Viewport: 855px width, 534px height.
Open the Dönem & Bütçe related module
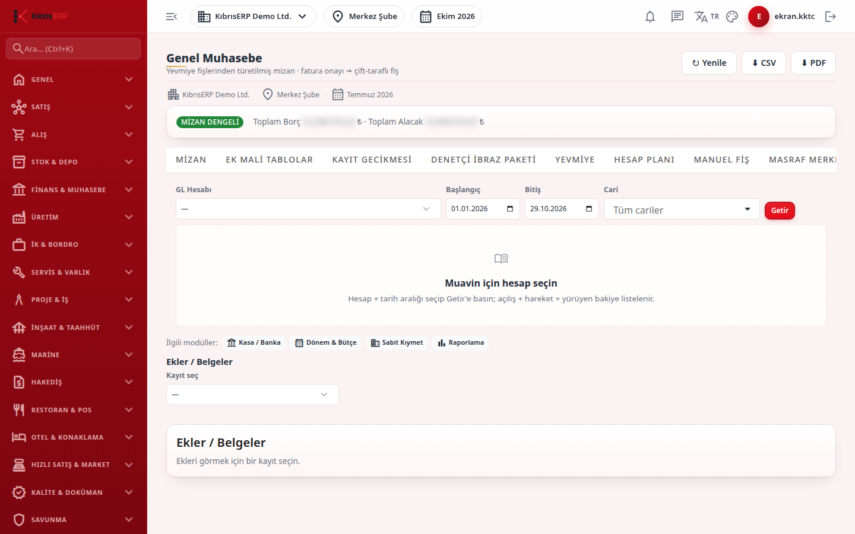coord(326,343)
